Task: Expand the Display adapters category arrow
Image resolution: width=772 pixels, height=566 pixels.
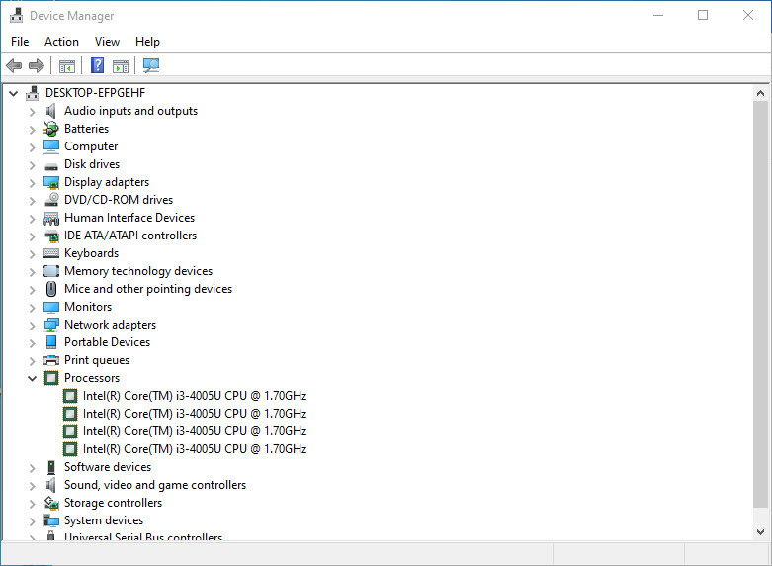Action: [x=32, y=182]
